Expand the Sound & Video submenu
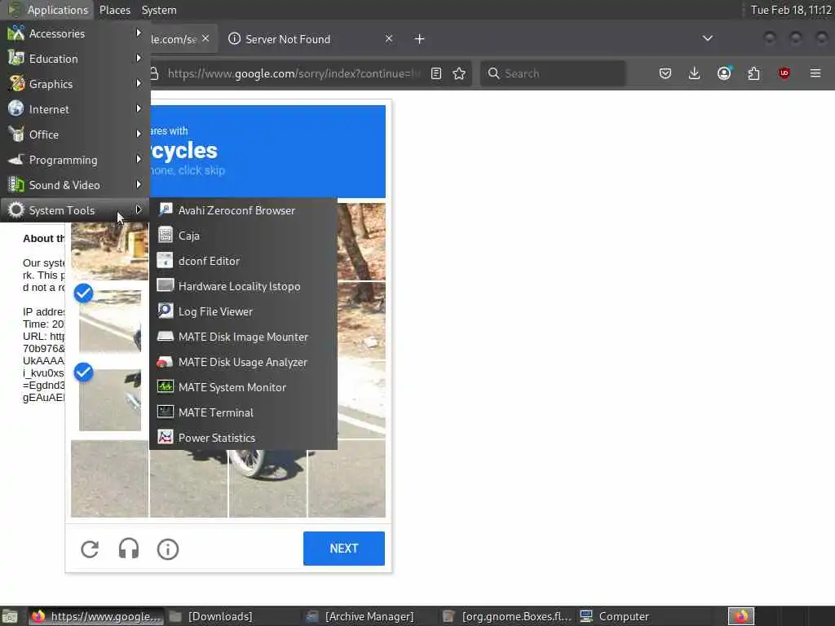Image resolution: width=835 pixels, height=626 pixels. pyautogui.click(x=75, y=185)
